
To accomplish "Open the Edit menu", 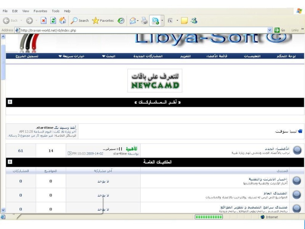I will coord(15,11).
